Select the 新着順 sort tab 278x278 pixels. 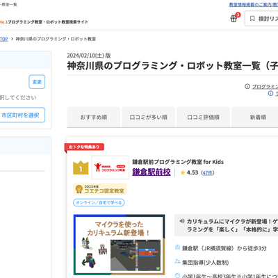255,117
